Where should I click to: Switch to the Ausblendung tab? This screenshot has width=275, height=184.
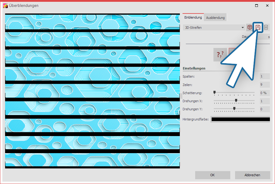click(x=215, y=18)
